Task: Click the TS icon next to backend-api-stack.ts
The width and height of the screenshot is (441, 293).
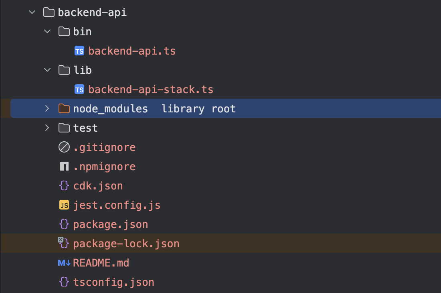Action: pyautogui.click(x=79, y=90)
